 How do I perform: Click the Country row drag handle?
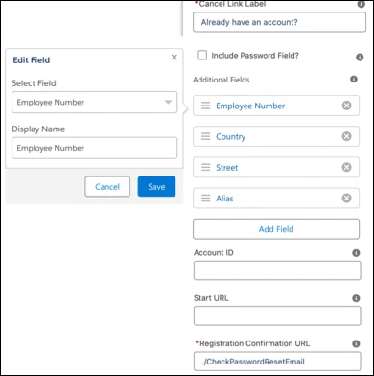[206, 136]
